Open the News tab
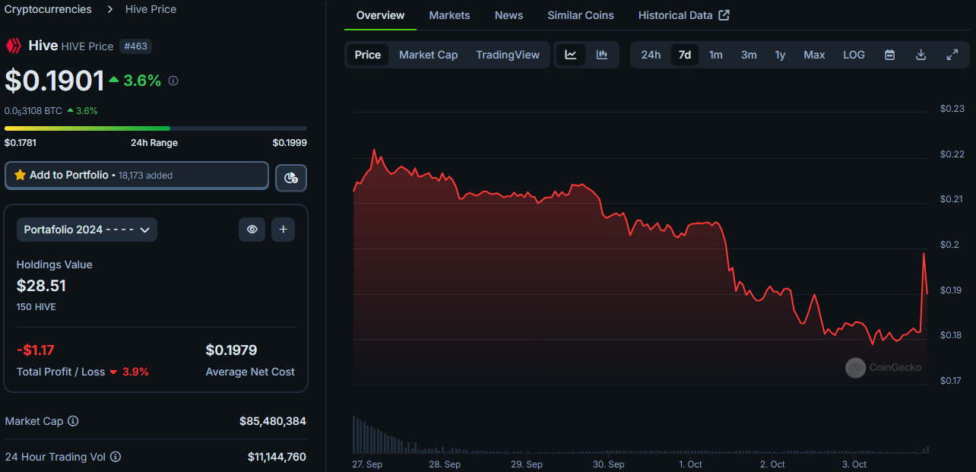 point(509,15)
